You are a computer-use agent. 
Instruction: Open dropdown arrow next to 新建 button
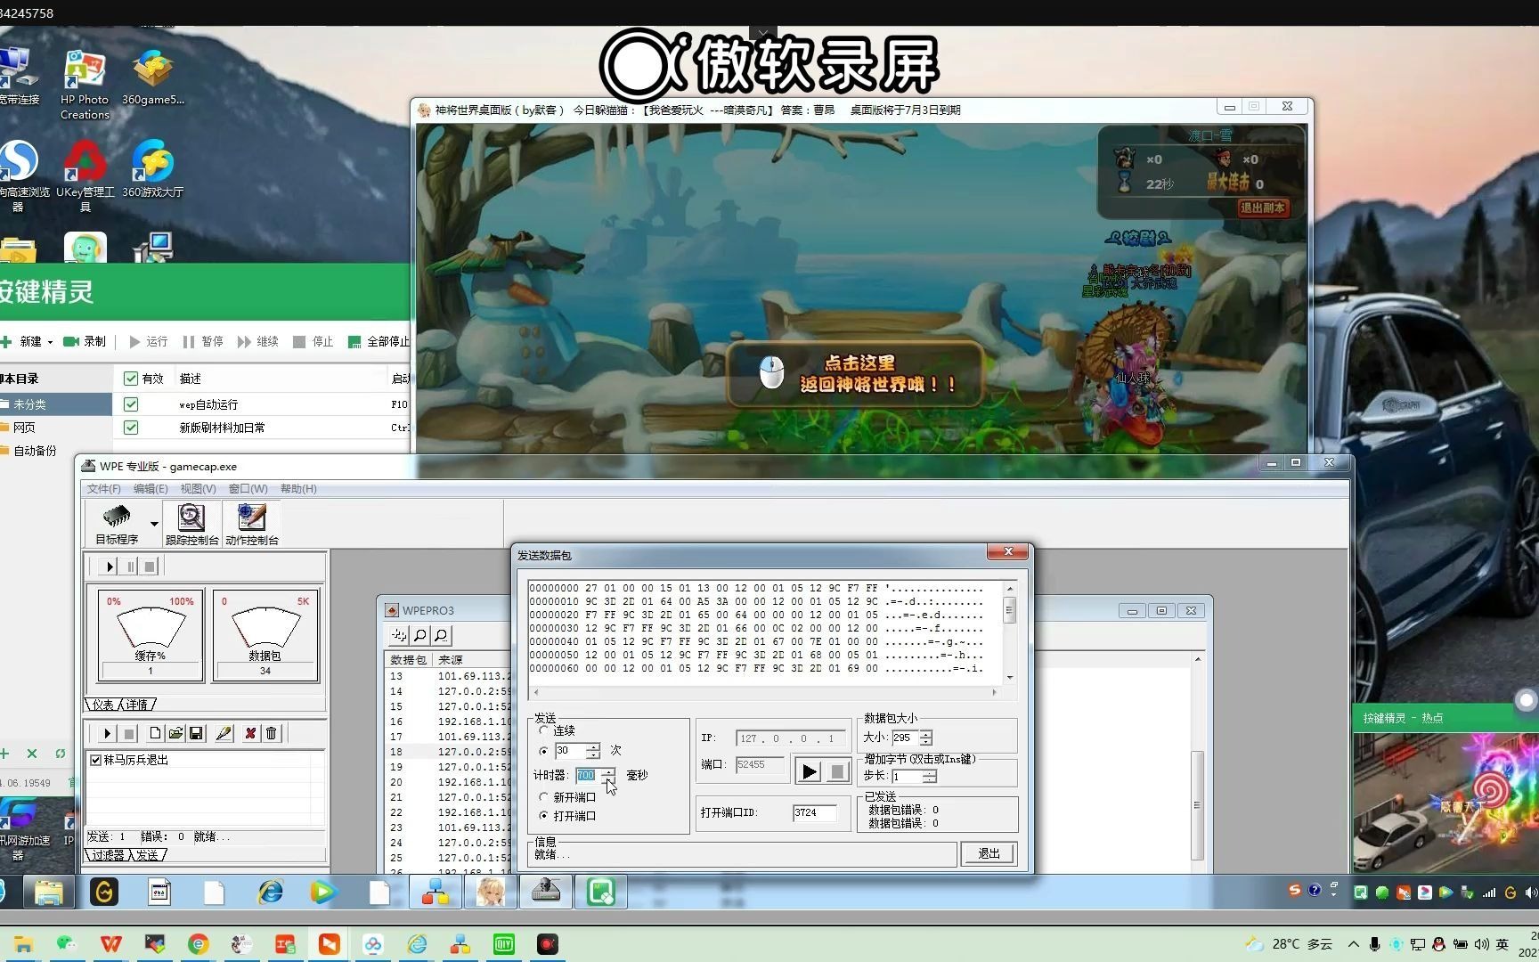pyautogui.click(x=50, y=342)
